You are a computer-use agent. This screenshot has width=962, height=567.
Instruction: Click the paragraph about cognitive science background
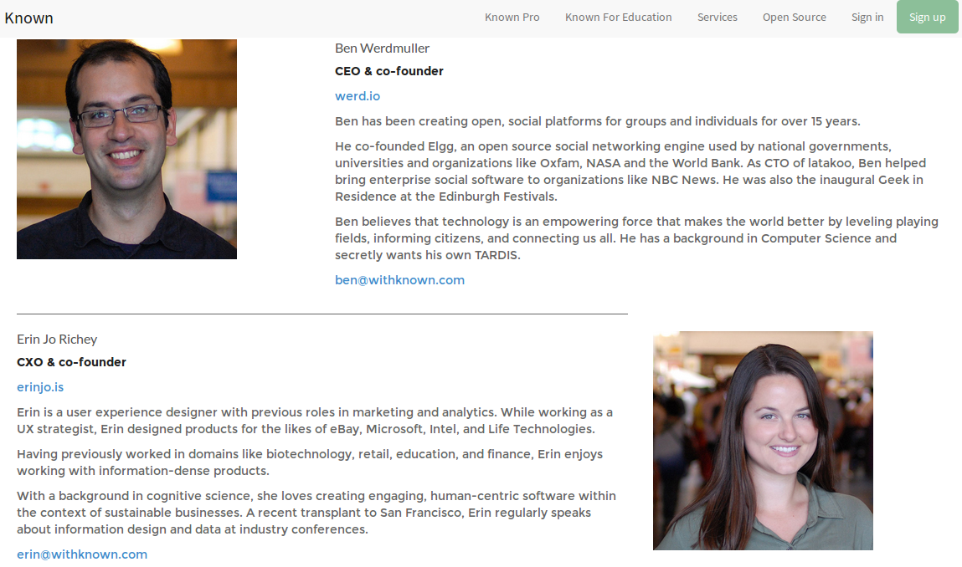[x=315, y=513]
